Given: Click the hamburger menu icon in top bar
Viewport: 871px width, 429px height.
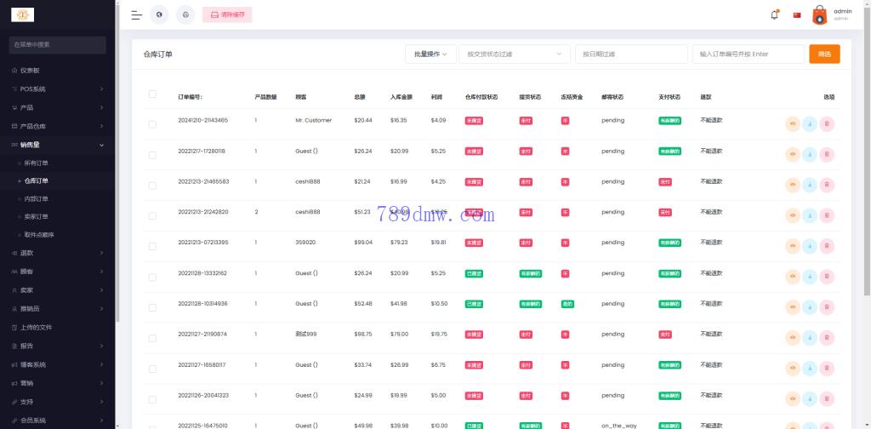Looking at the screenshot, I should pyautogui.click(x=136, y=14).
